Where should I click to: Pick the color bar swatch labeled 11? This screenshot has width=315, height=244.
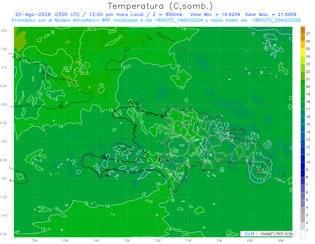(303, 151)
